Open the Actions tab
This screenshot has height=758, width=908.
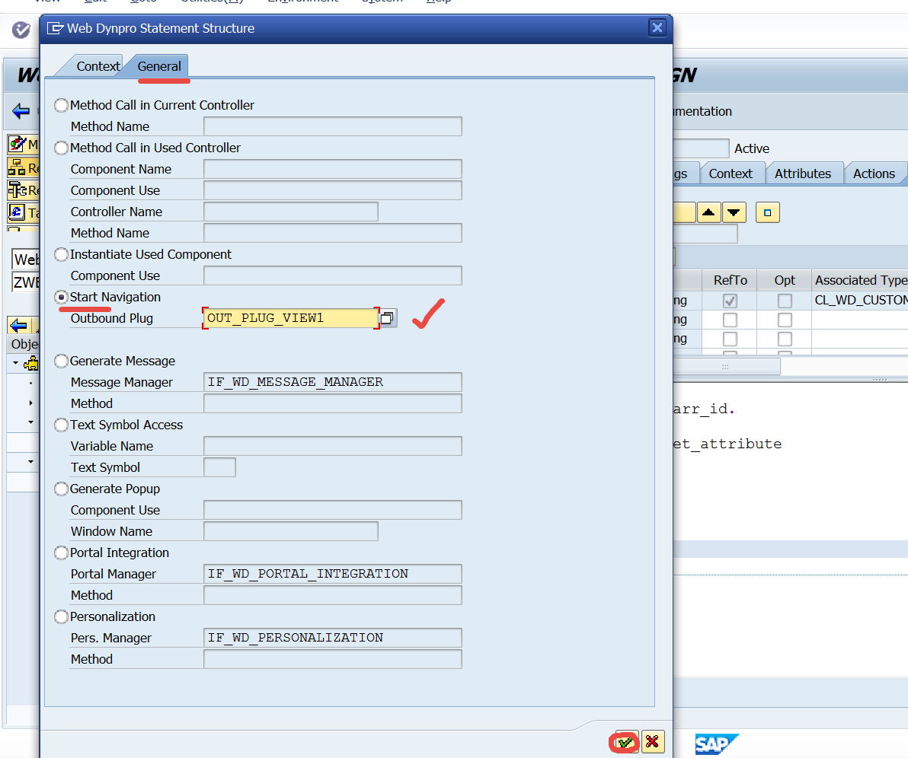pyautogui.click(x=873, y=174)
